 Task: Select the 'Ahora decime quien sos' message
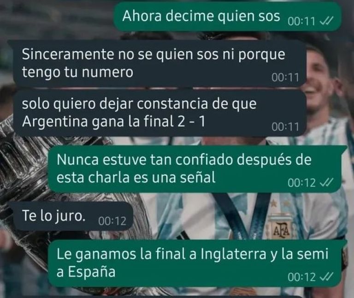tap(227, 16)
